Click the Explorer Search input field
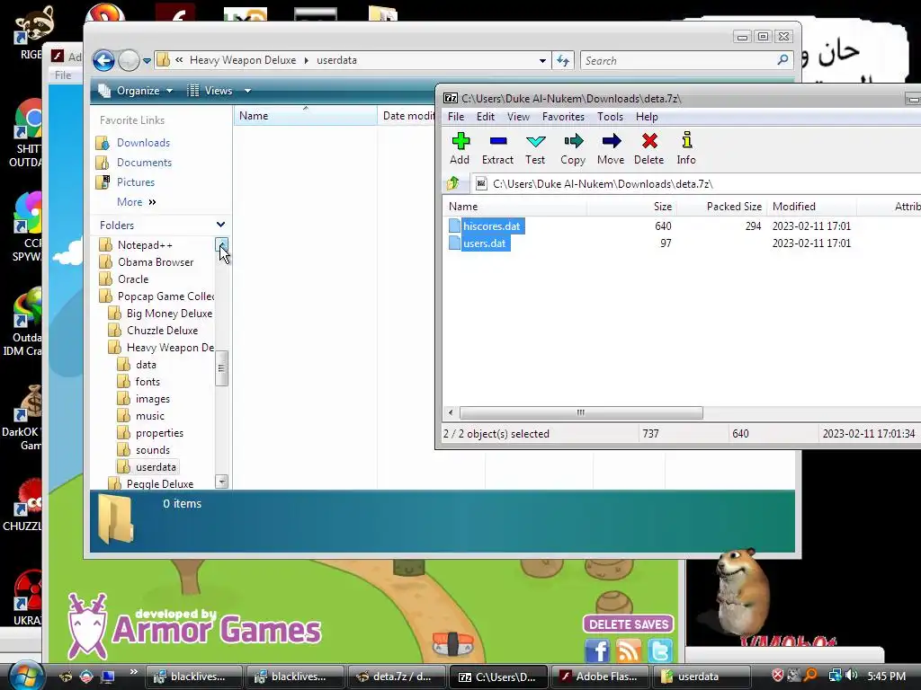This screenshot has width=921, height=690. click(678, 60)
